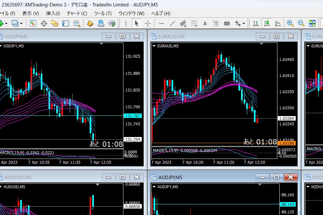Click the white 1.63264 price label

click(287, 118)
